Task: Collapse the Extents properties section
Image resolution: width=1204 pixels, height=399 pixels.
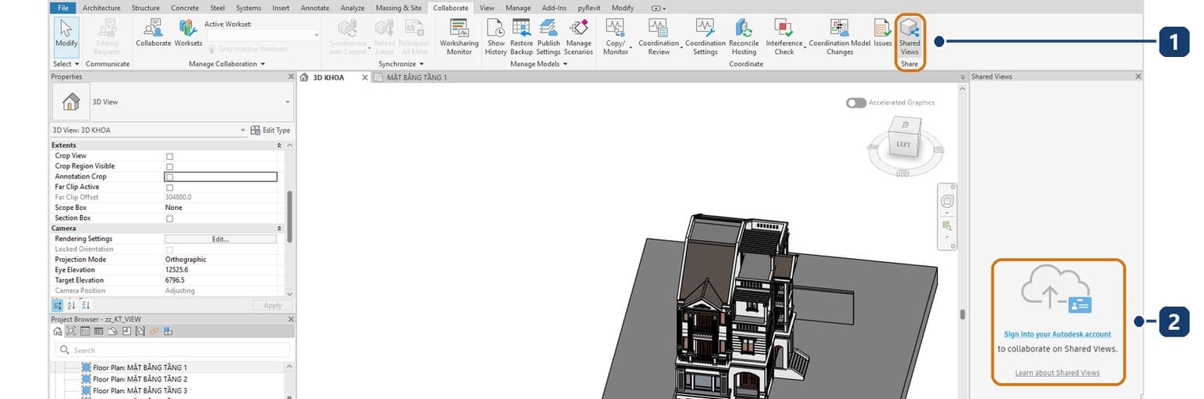Action: coord(278,146)
